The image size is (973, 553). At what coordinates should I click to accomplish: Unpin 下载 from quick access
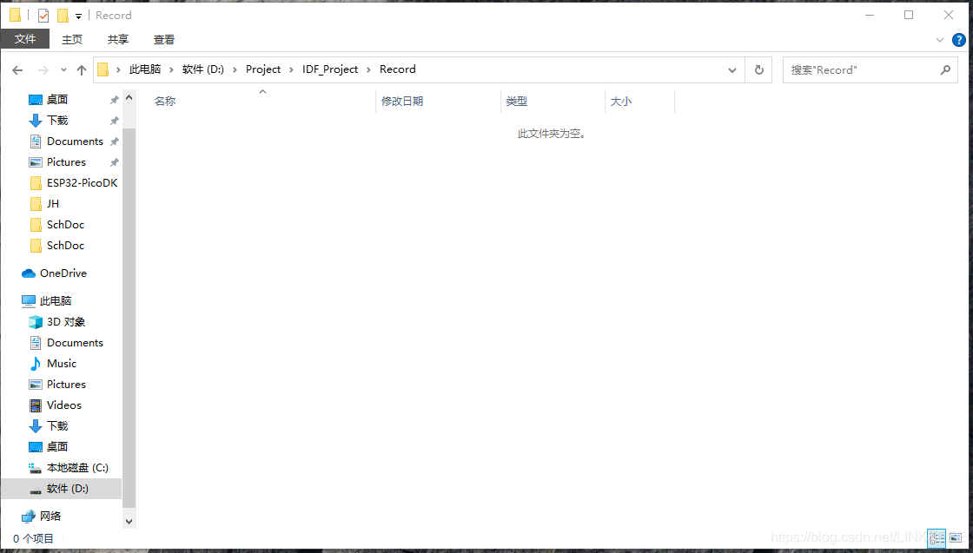tap(113, 120)
